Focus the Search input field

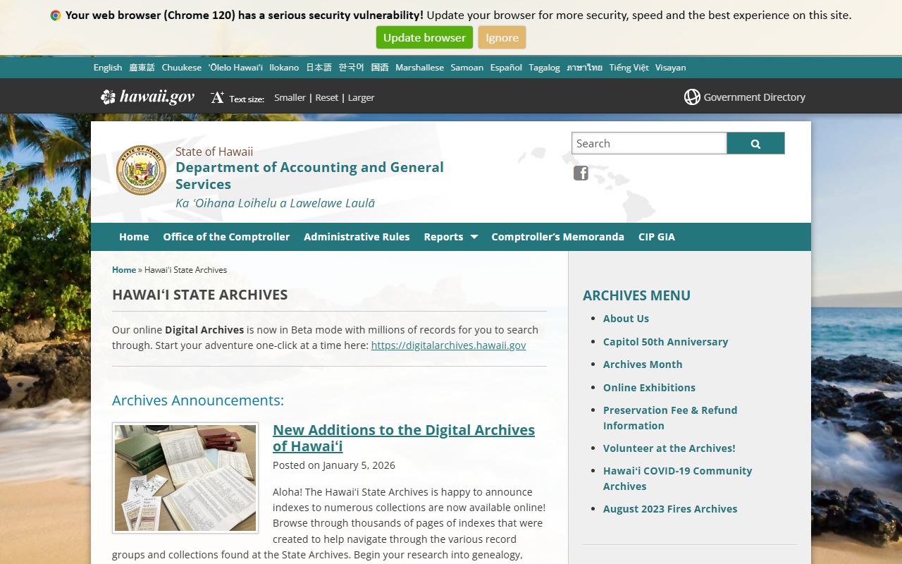pos(649,143)
